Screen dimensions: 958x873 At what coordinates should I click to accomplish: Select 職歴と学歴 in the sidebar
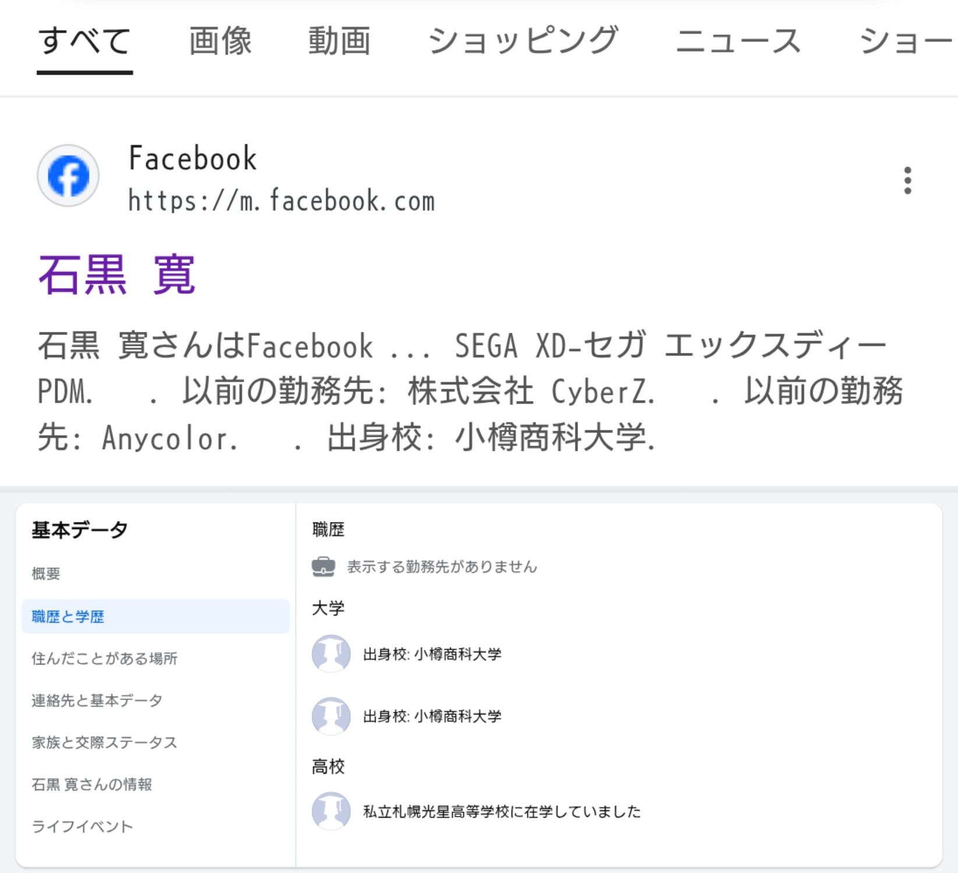click(x=68, y=616)
